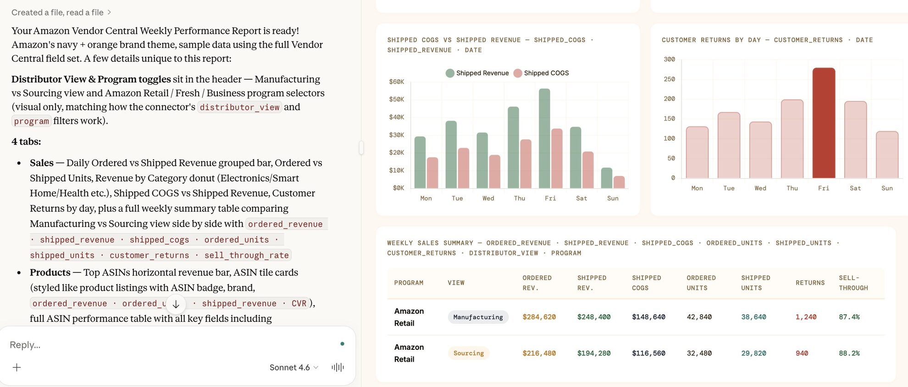
Task: Select the 940 returns cell
Action: (802, 353)
